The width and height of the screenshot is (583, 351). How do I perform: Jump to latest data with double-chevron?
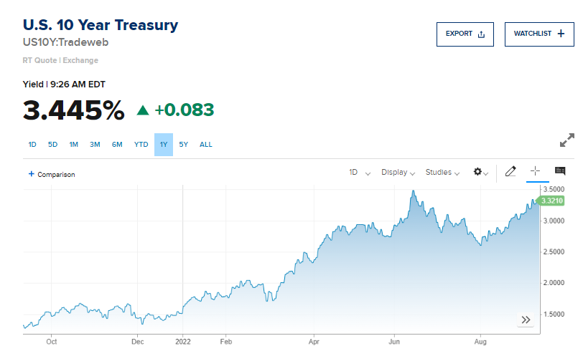pos(526,319)
